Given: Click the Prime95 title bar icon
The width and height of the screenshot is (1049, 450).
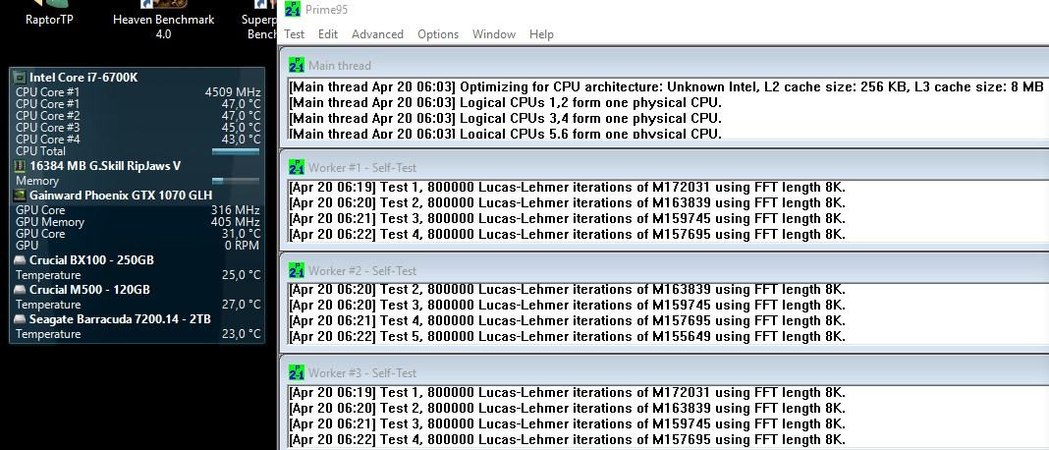Looking at the screenshot, I should 293,10.
